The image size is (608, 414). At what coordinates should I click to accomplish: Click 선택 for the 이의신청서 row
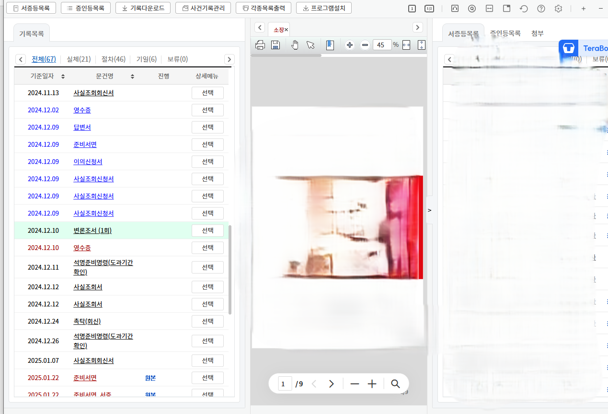(x=207, y=162)
